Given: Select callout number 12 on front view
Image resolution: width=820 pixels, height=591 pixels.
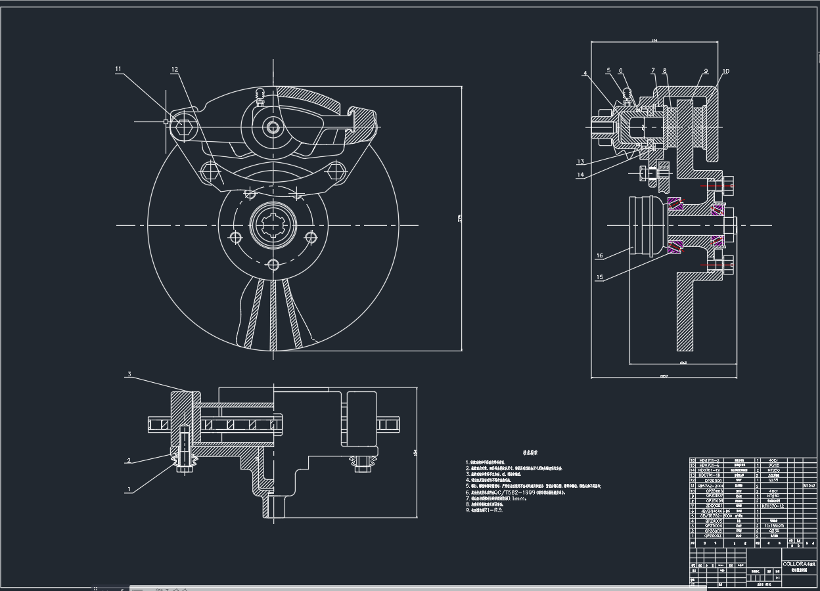Looking at the screenshot, I should tap(175, 69).
